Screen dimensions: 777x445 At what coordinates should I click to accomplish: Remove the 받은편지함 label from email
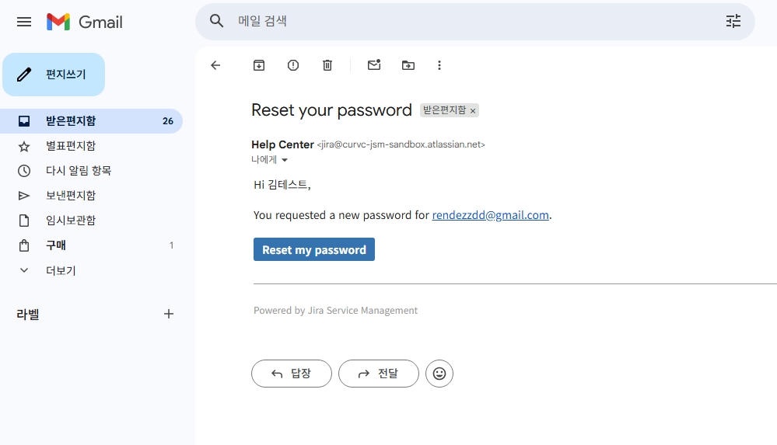point(473,111)
